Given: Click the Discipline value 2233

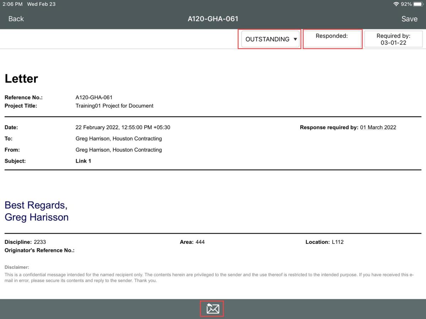Looking at the screenshot, I should (x=40, y=242).
